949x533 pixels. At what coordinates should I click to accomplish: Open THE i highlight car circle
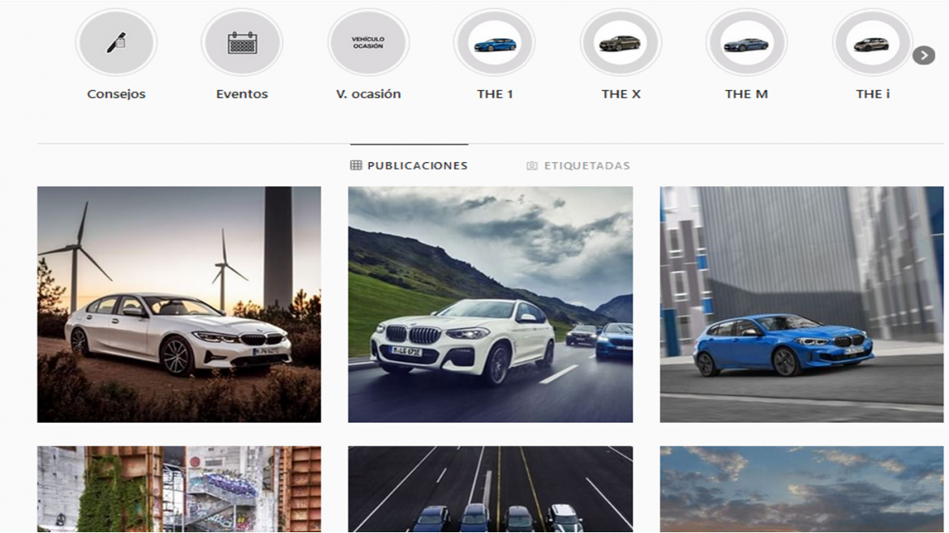coord(872,43)
